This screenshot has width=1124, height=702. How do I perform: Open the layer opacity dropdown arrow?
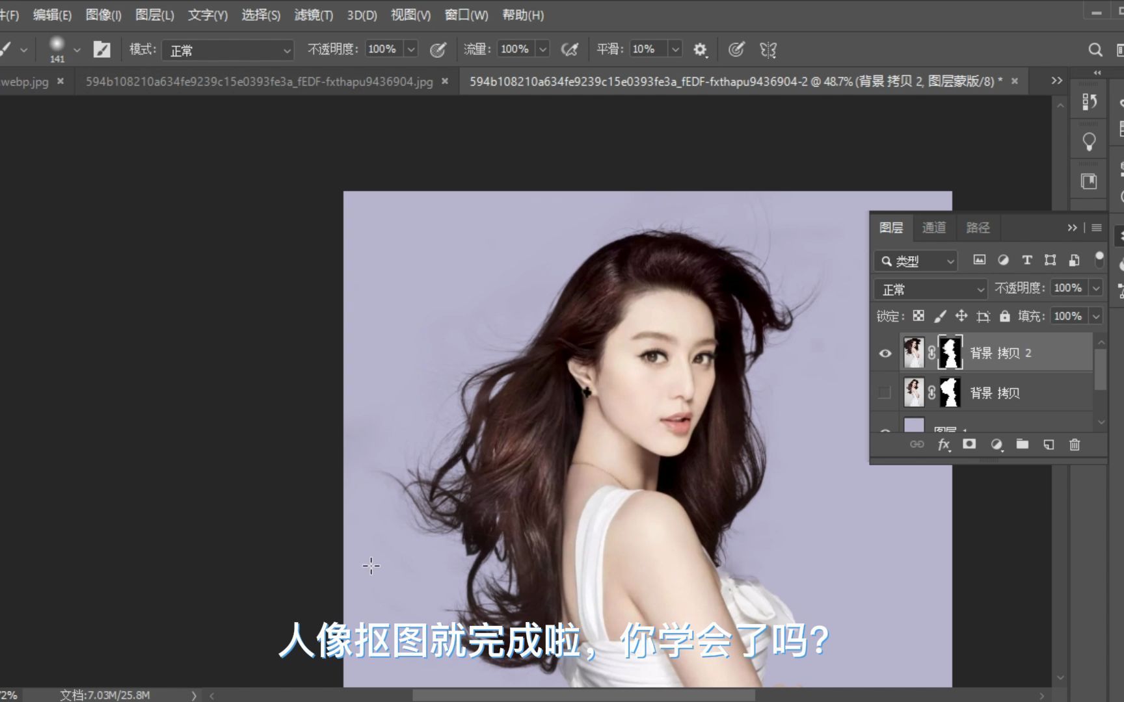click(1096, 288)
